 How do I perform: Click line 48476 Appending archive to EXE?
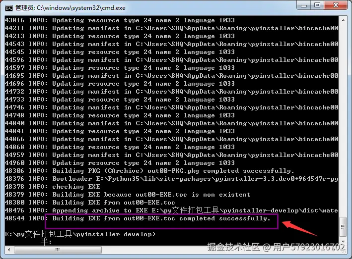click(x=171, y=210)
